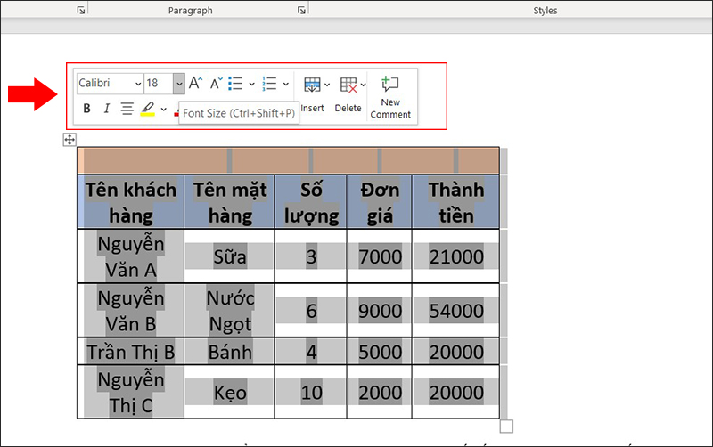Viewport: 713px width, 447px height.
Task: Click the Delete table icon
Action: click(348, 85)
